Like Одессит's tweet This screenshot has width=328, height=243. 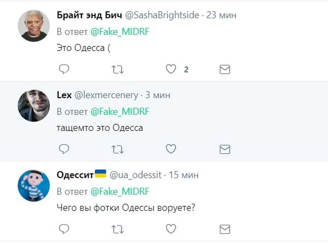(x=171, y=228)
